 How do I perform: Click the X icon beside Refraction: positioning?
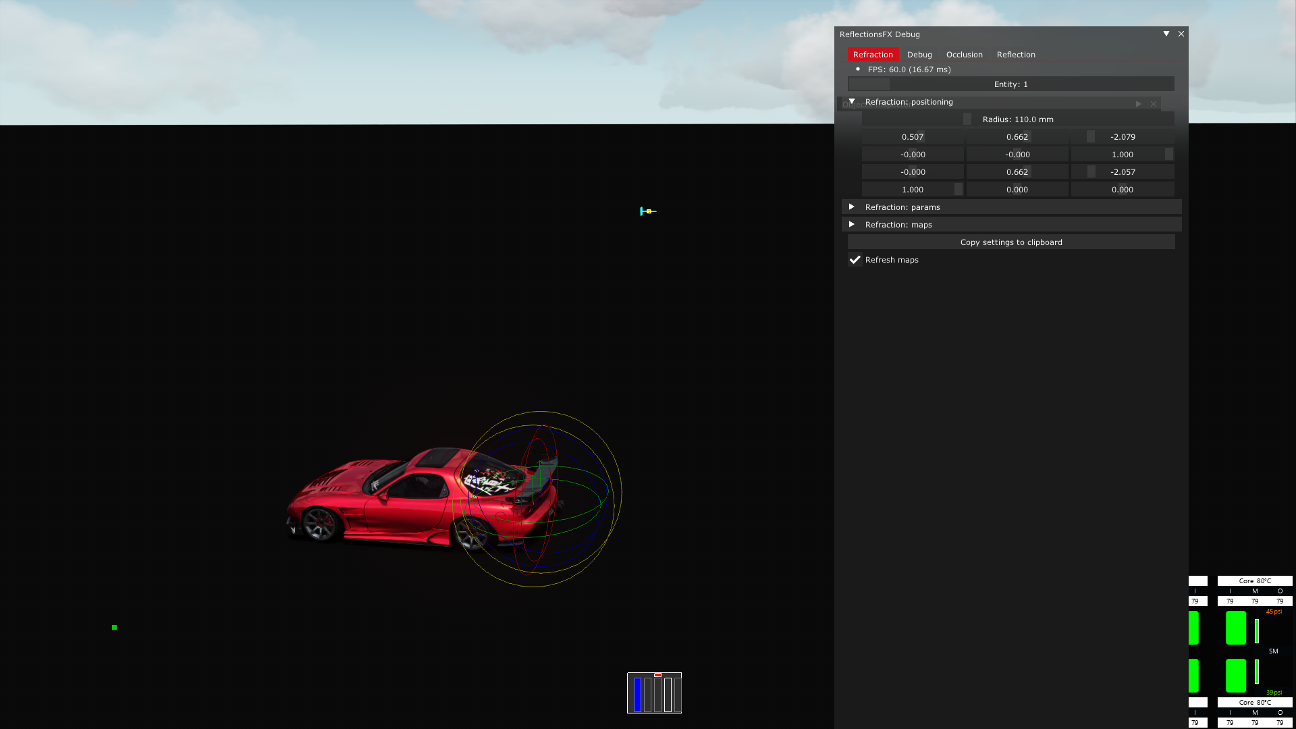click(x=1154, y=104)
